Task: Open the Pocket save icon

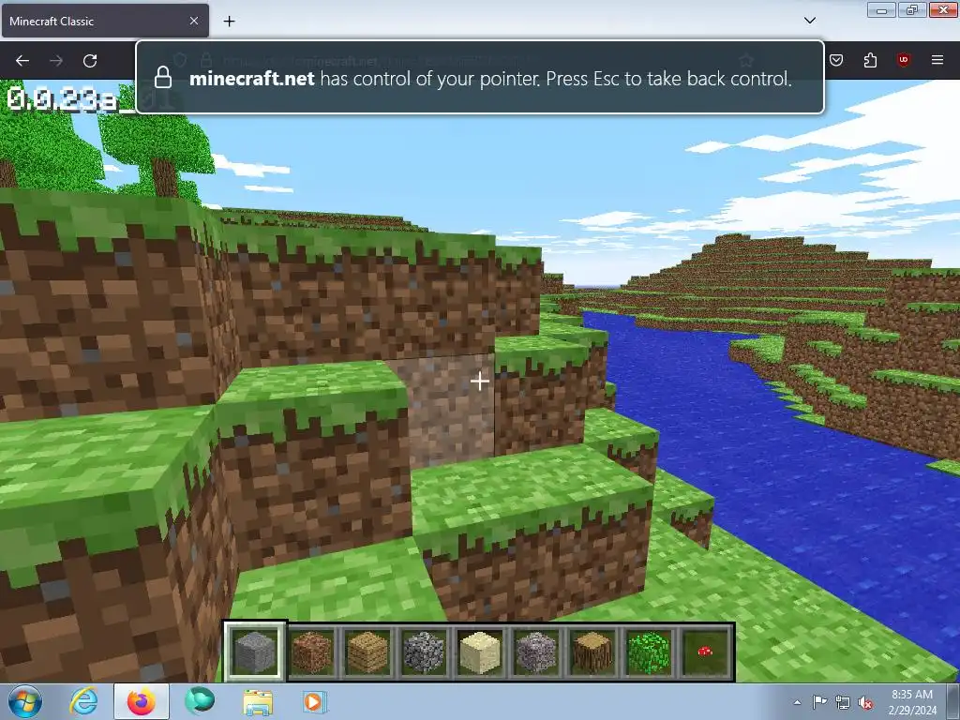Action: tap(836, 60)
